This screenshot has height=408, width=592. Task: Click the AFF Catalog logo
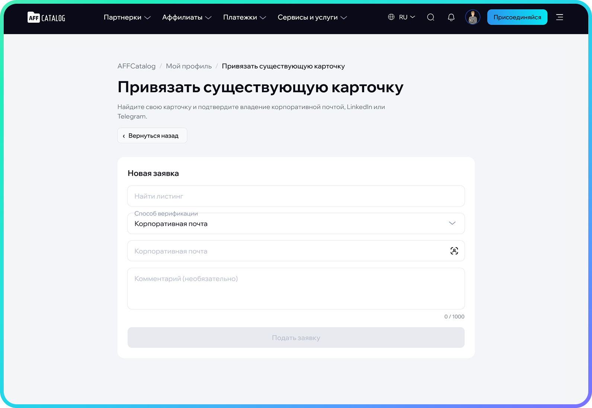[x=46, y=17]
